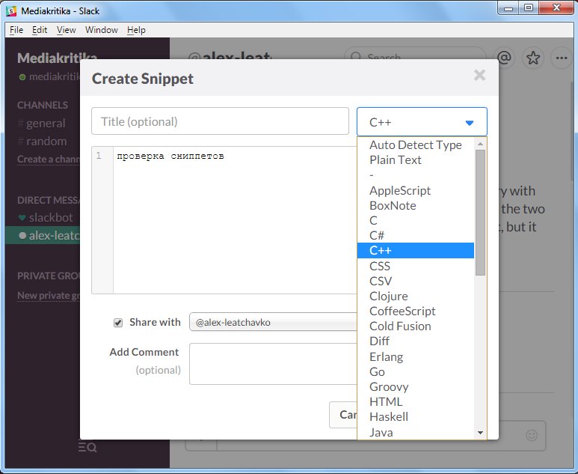Select Cold Fusion option
This screenshot has height=474, width=578.
[x=416, y=326]
